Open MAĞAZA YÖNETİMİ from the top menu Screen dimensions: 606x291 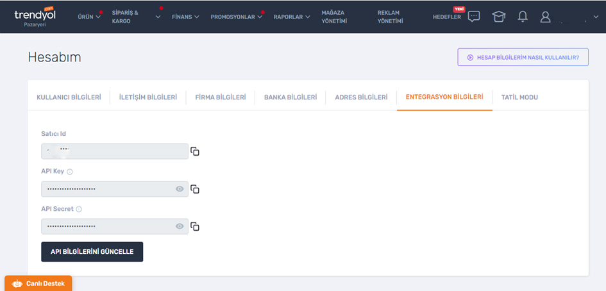click(334, 17)
